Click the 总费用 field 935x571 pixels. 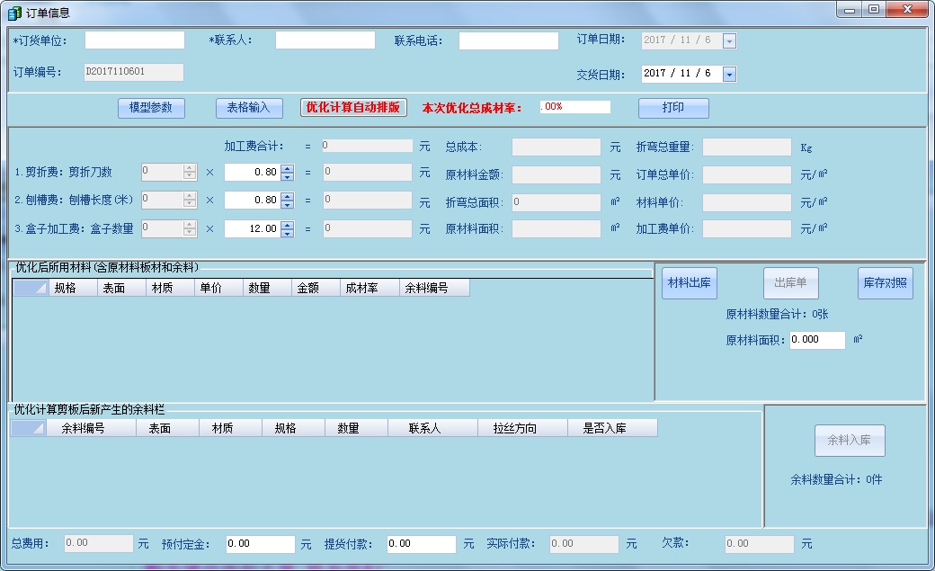tap(98, 543)
